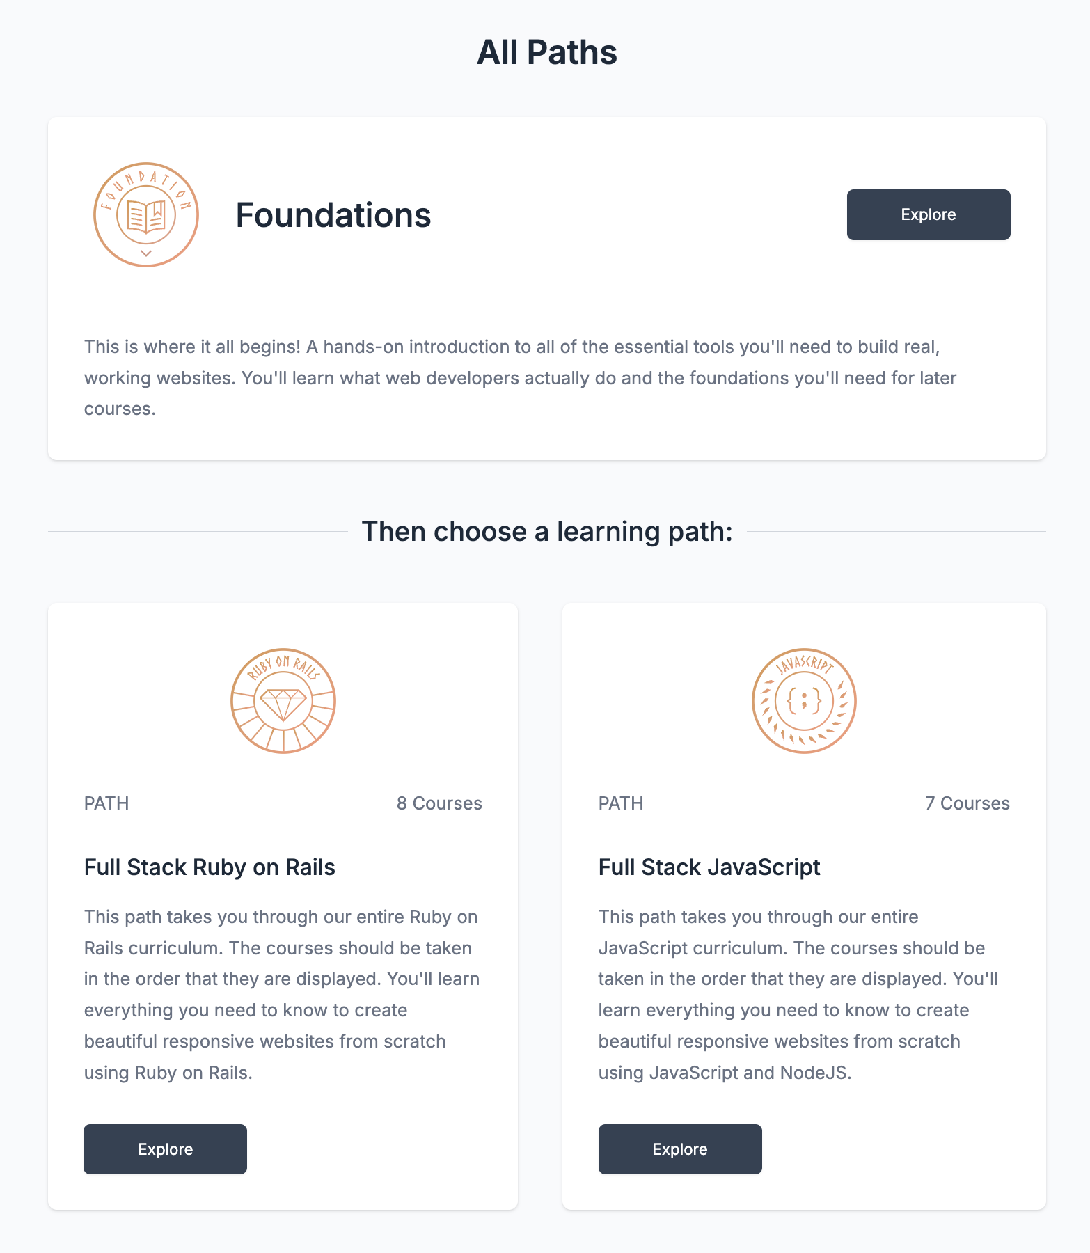Click Explore under Full Stack JavaScript

679,1149
